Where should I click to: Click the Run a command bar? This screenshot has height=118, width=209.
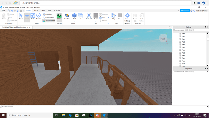104,107
